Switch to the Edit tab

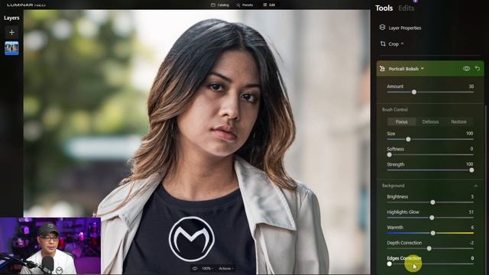(x=269, y=5)
